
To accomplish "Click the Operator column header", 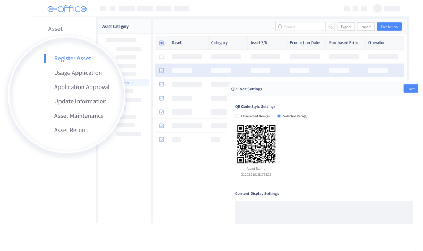I will [376, 42].
